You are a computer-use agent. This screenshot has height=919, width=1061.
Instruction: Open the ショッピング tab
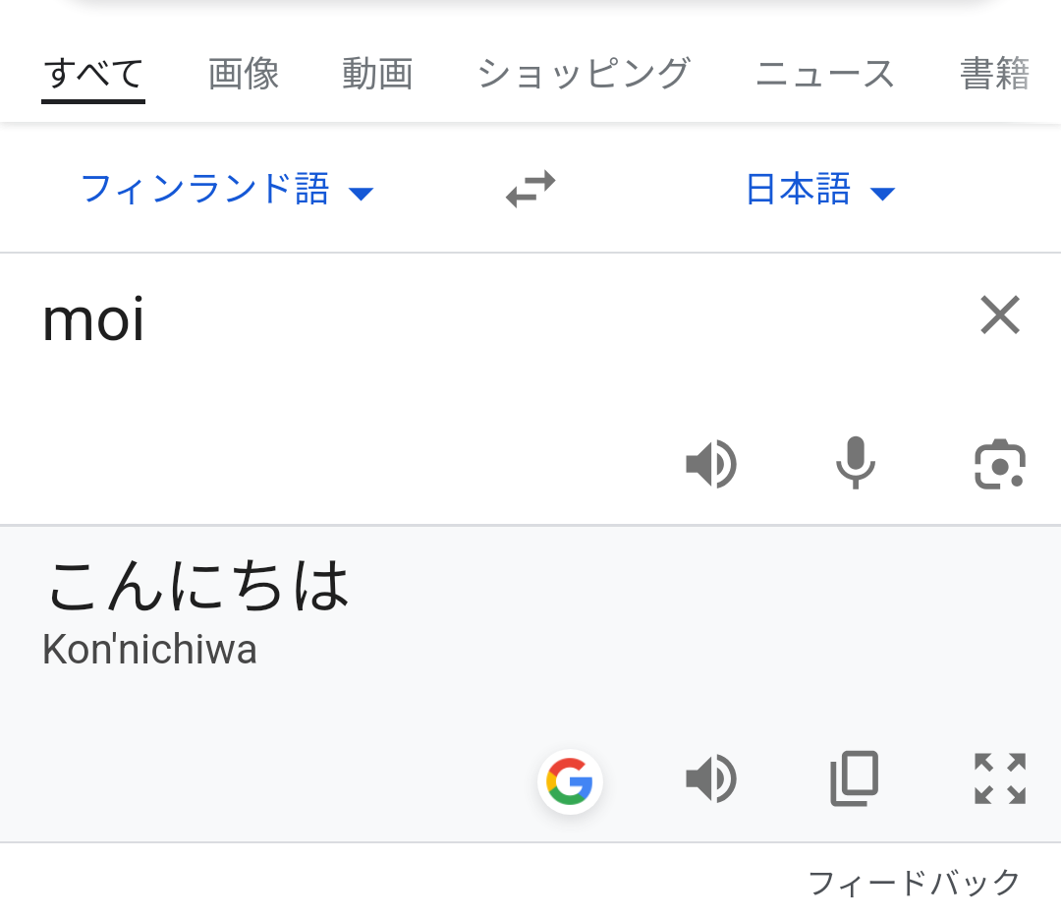click(x=584, y=74)
